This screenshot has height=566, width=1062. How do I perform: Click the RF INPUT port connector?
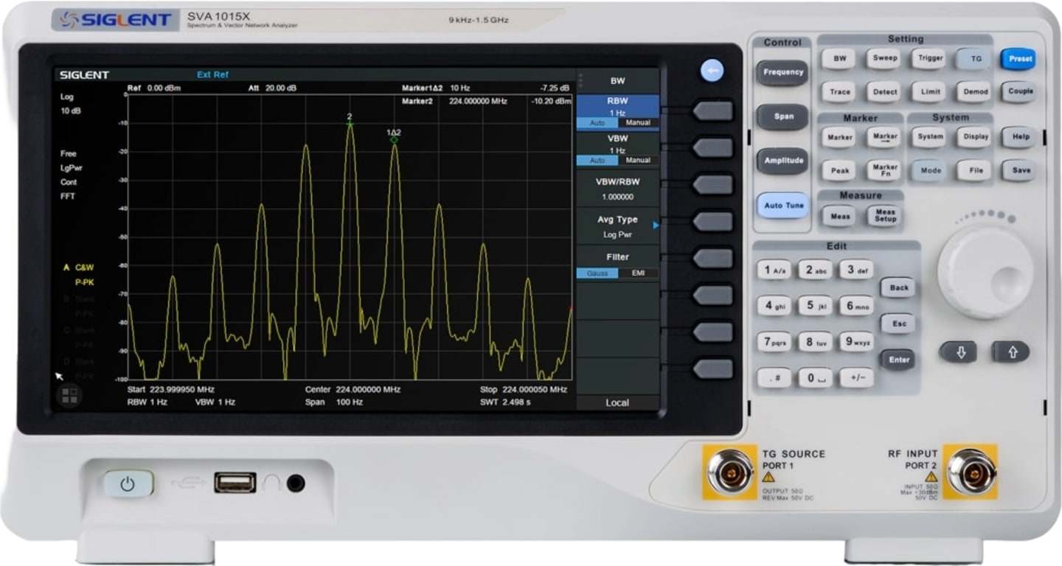click(971, 472)
